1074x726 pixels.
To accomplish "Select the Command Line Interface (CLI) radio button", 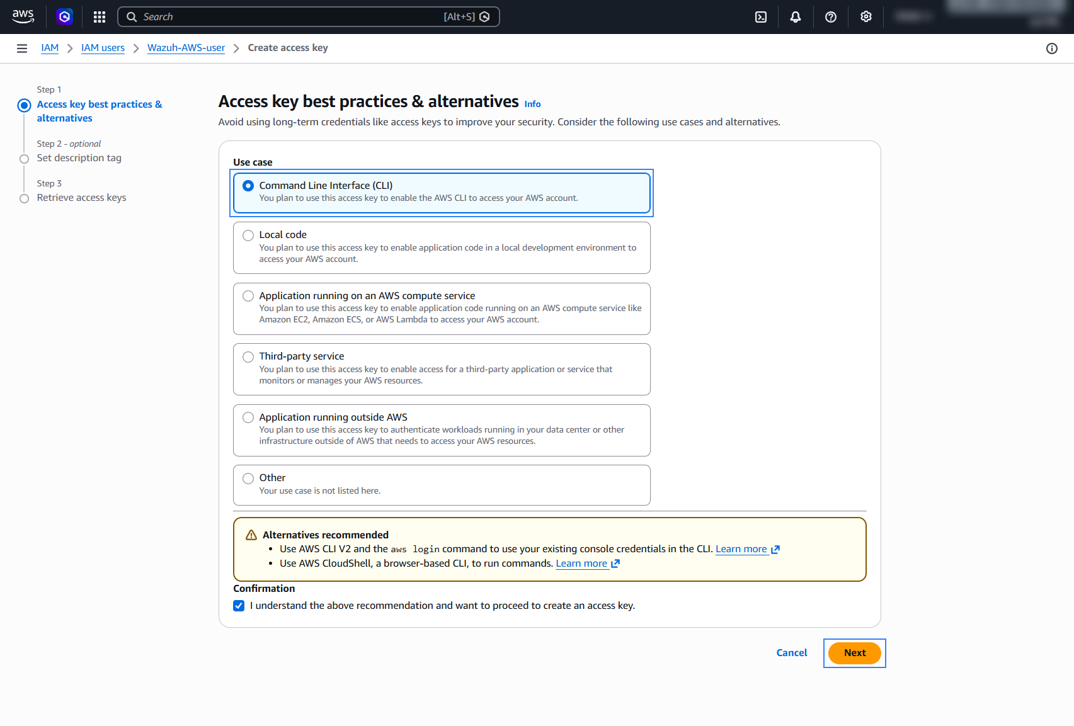I will [248, 186].
